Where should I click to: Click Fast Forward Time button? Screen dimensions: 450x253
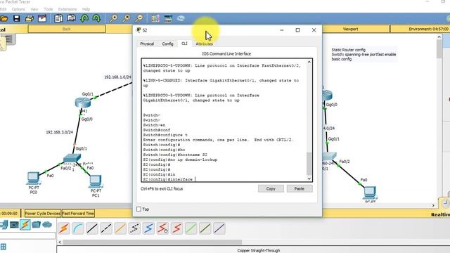point(78,214)
